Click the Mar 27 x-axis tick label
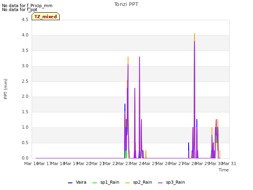Screen dimensions: 253x190 pyautogui.click(x=176, y=163)
